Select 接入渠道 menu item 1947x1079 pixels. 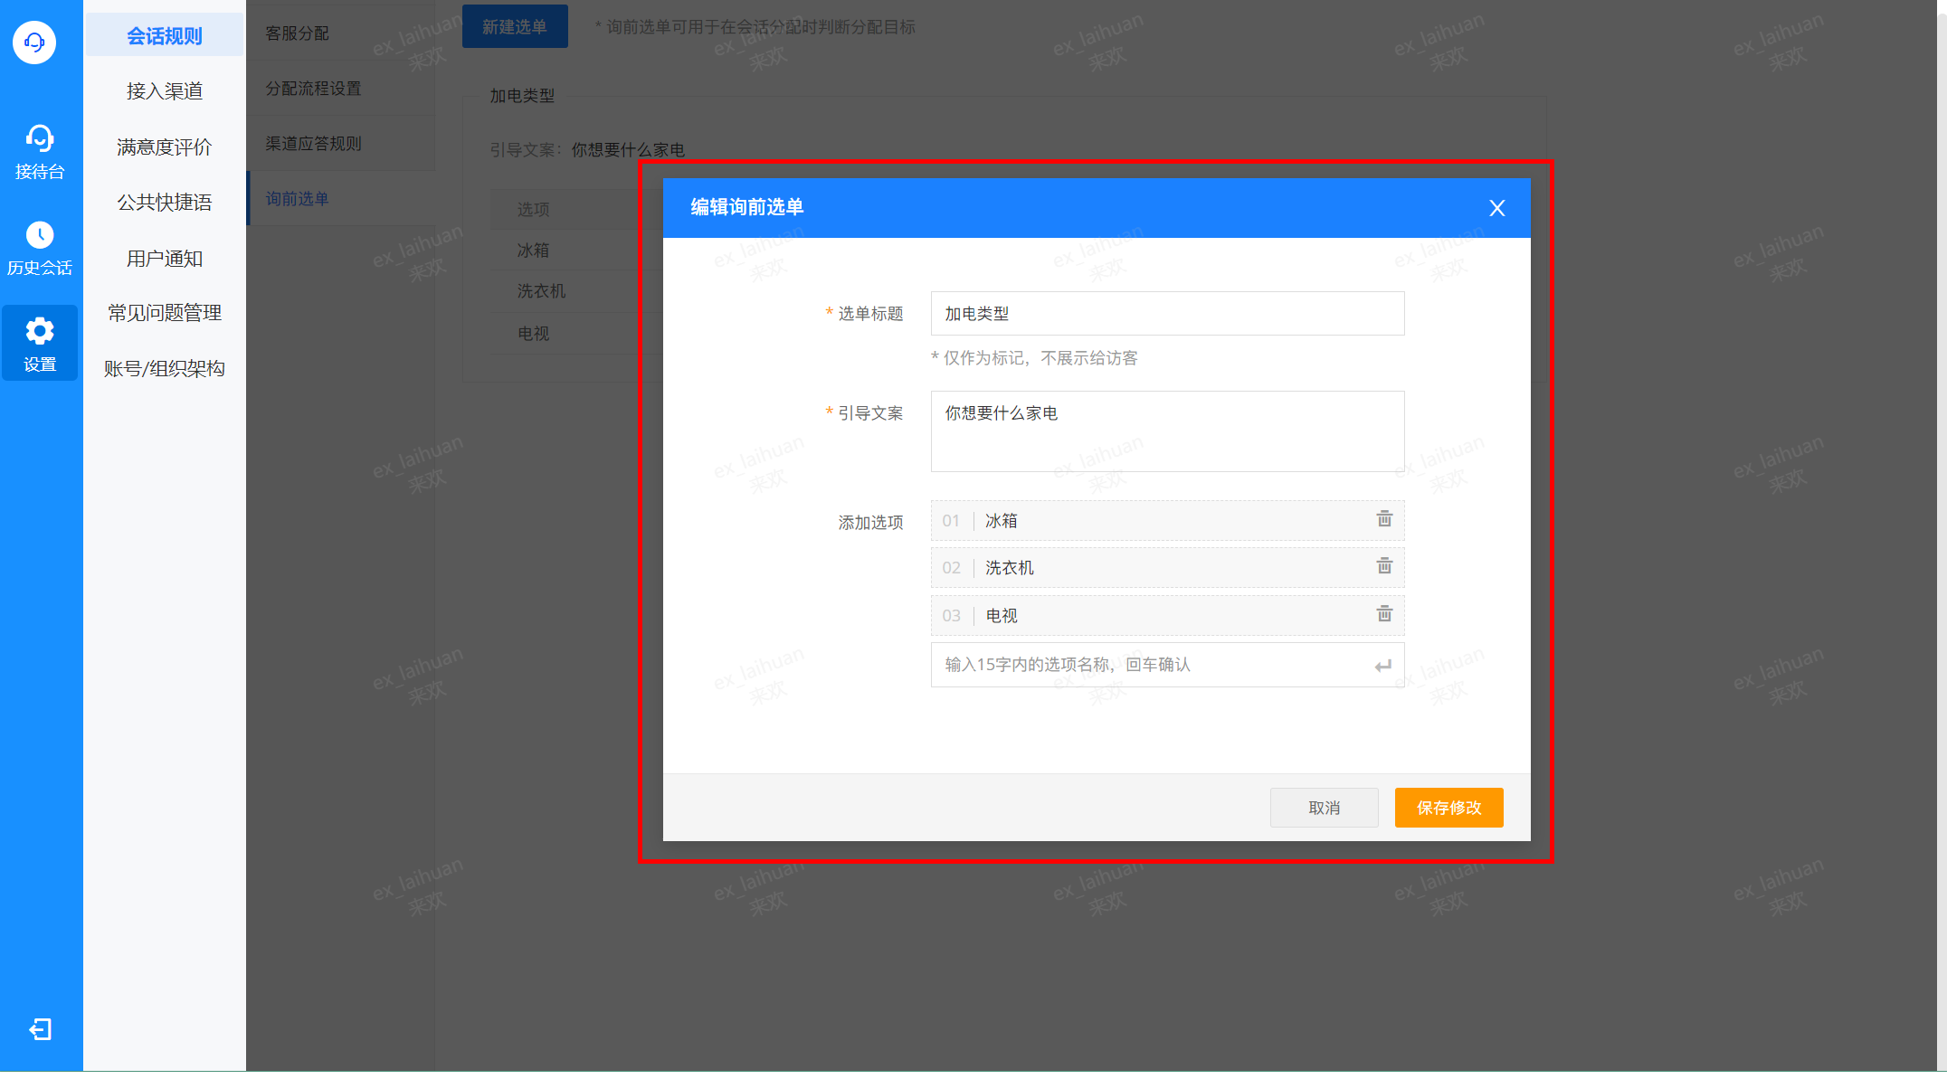click(165, 91)
